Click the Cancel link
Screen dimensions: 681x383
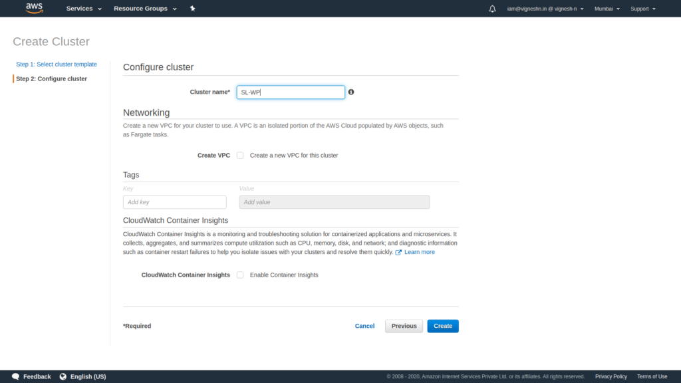364,326
